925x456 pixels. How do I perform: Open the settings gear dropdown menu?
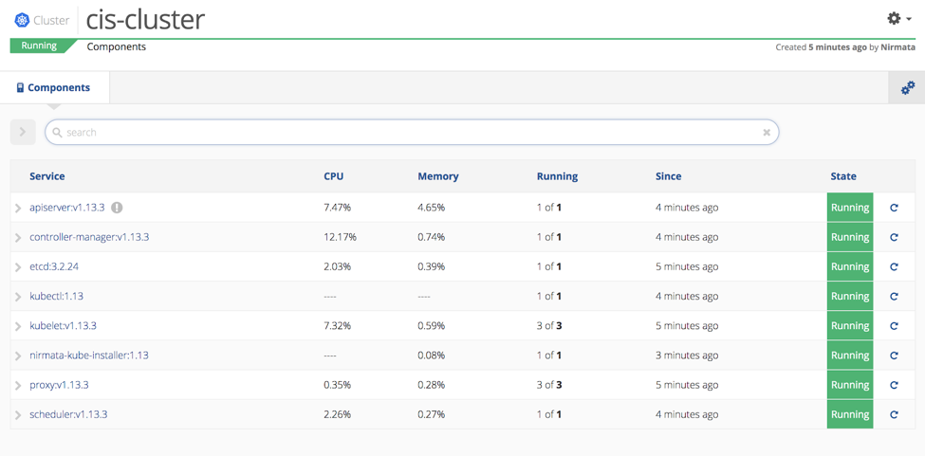click(x=899, y=19)
